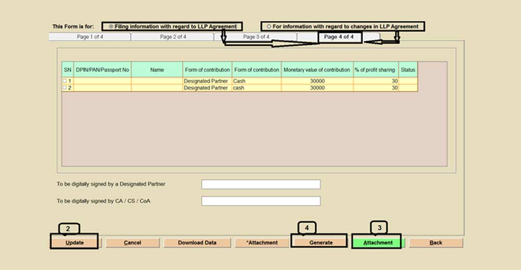Switch to Page 2 of 4 tab

(172, 37)
